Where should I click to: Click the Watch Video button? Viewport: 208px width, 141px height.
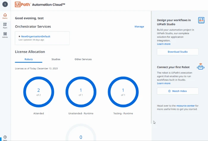(x=178, y=91)
